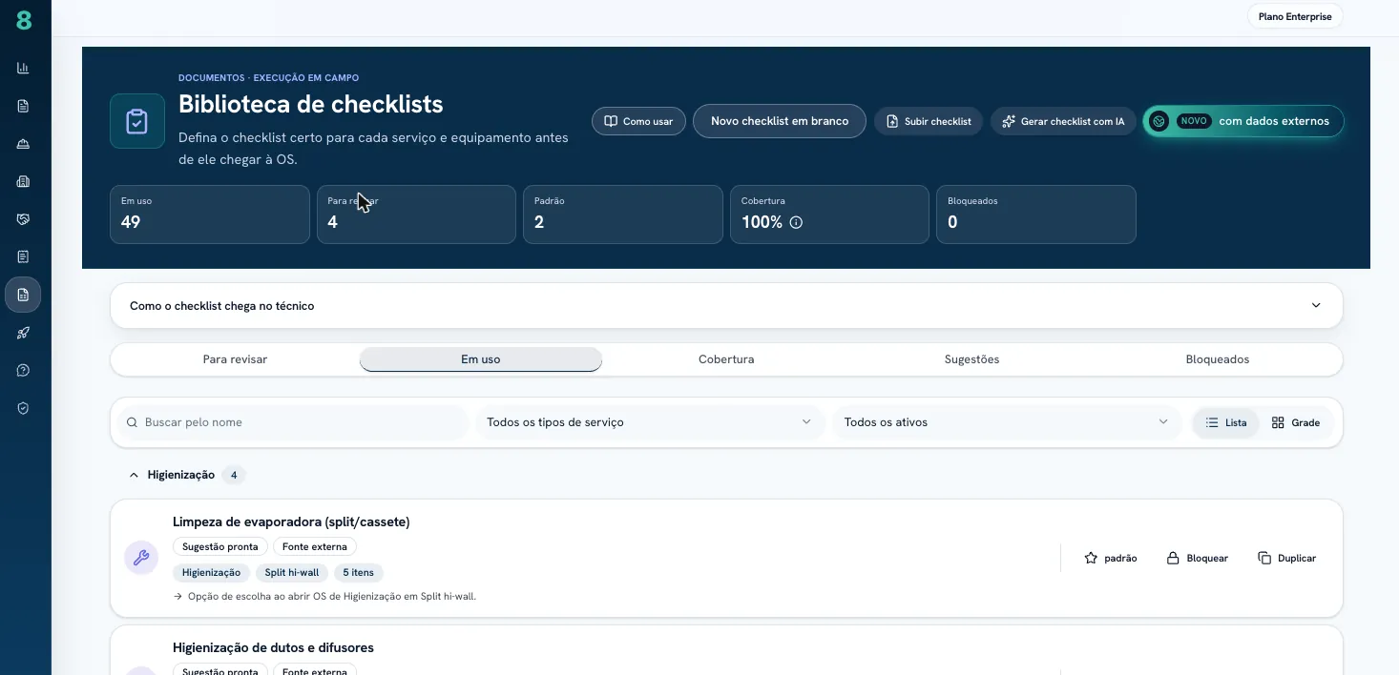Click Bloquear on Limpeza de evaporadora card
Screen dimensions: 1399x675
1198,558
